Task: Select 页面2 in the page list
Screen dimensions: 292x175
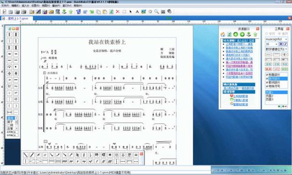Action: (x=270, y=96)
